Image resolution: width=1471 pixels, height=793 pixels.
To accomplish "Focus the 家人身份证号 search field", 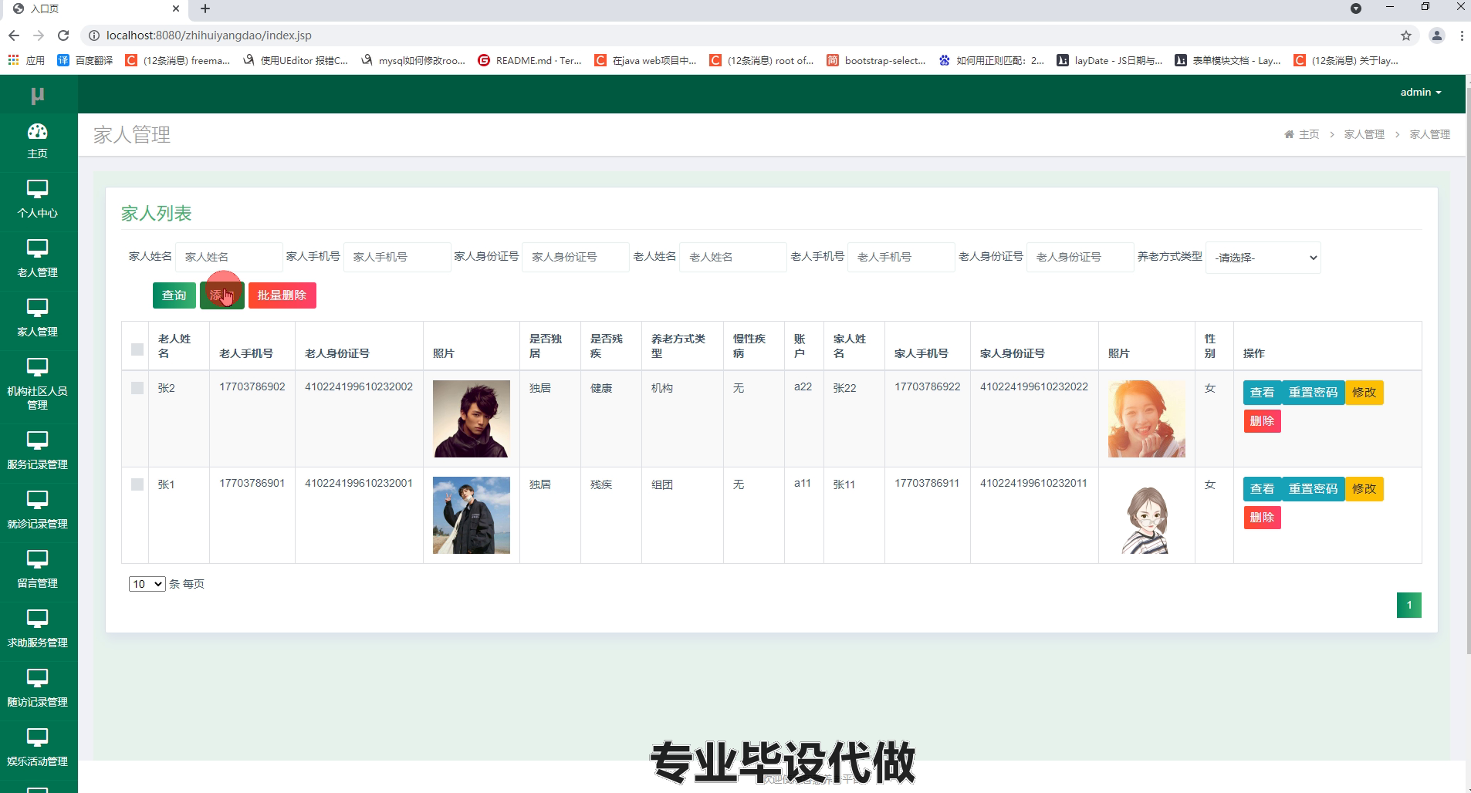I will point(576,258).
